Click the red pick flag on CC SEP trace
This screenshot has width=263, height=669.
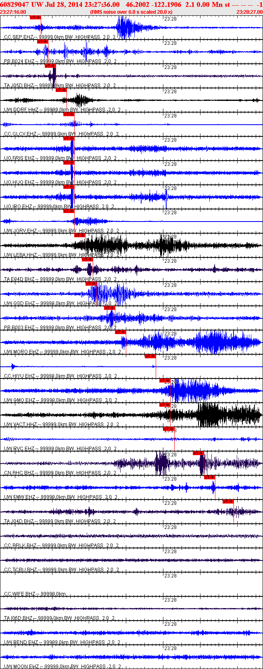[35, 17]
